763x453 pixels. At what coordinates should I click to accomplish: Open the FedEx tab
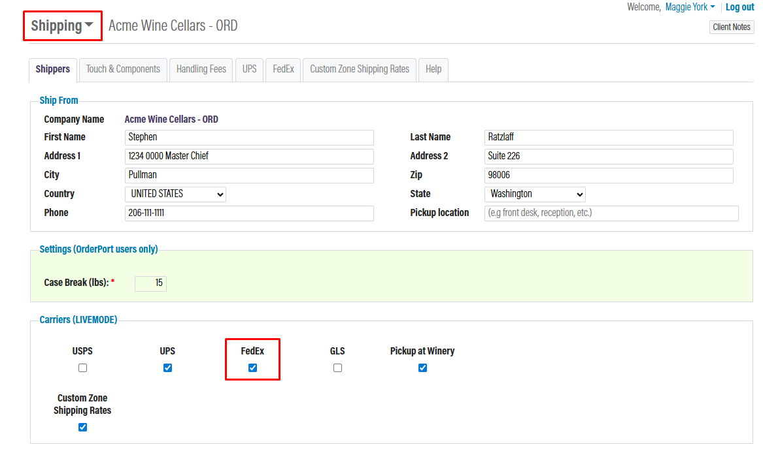(283, 69)
